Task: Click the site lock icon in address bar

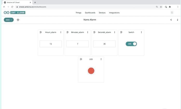Action: (x=17, y=7)
